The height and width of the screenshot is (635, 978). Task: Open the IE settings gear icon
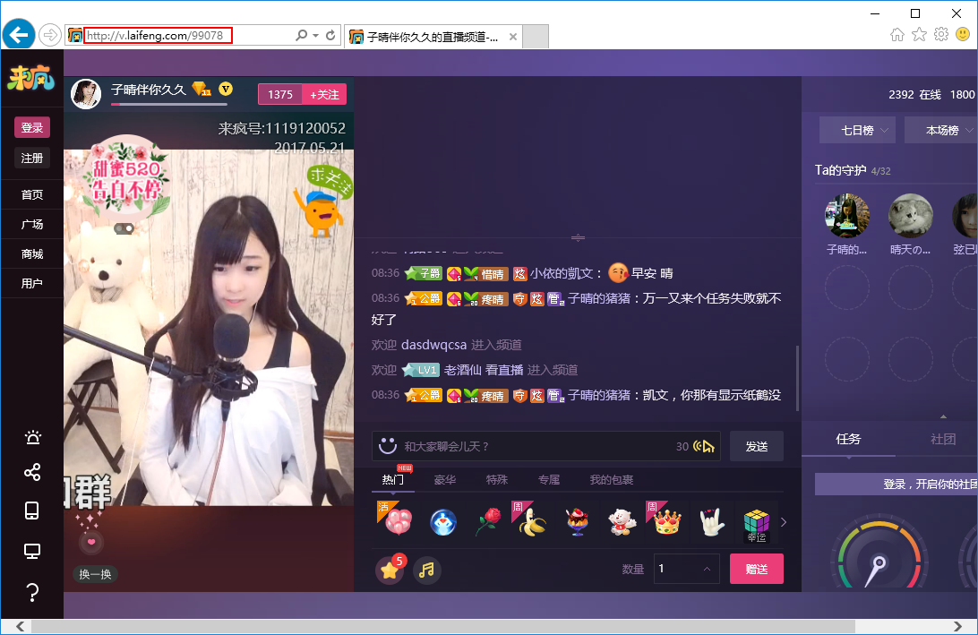click(941, 34)
